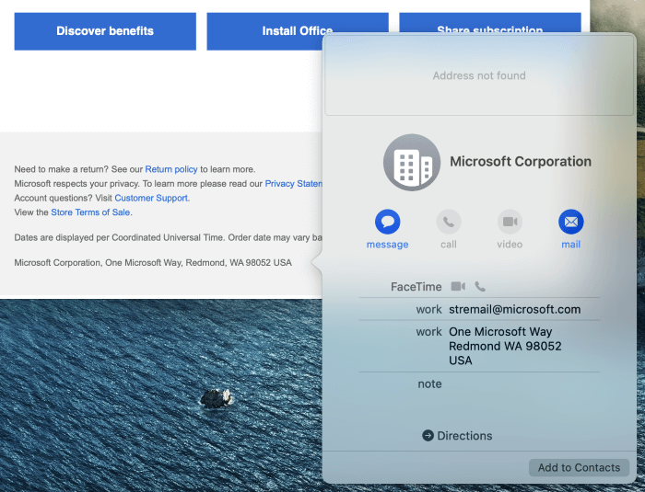Open the Return policy link
The width and height of the screenshot is (645, 492).
click(x=171, y=169)
